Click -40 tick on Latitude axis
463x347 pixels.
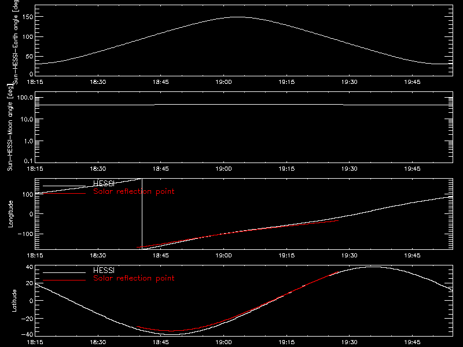(x=27, y=334)
